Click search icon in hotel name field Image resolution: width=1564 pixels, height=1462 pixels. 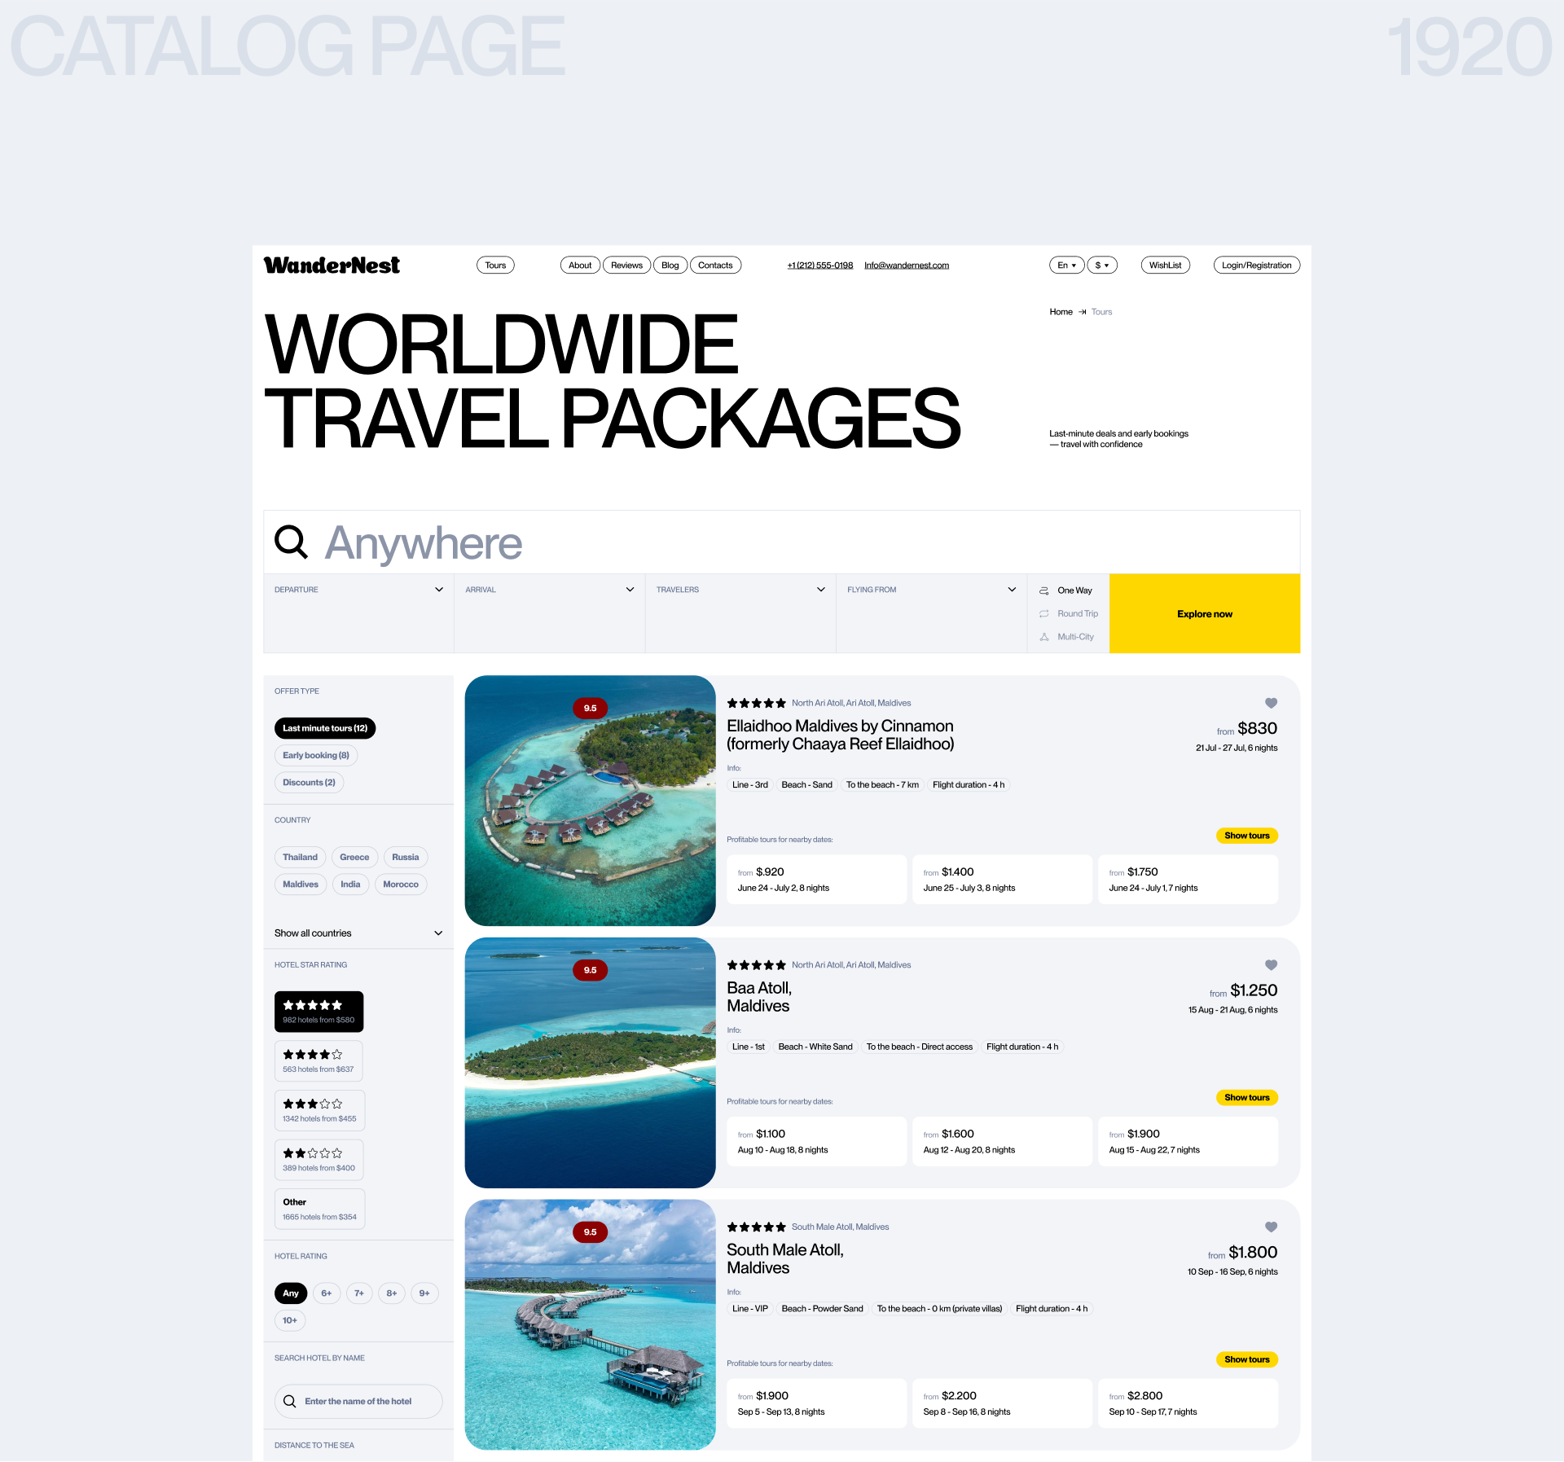point(289,1401)
